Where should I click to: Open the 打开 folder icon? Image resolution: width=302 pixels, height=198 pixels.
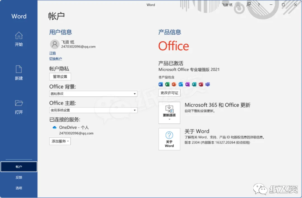click(x=19, y=103)
